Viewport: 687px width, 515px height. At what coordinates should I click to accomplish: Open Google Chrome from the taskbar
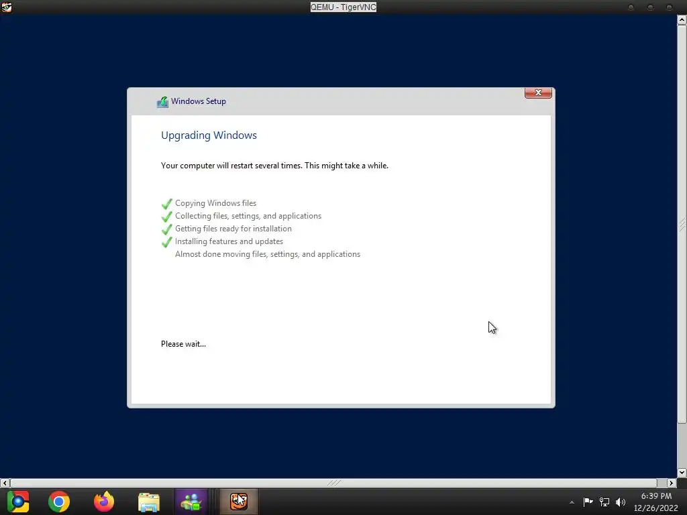59,502
